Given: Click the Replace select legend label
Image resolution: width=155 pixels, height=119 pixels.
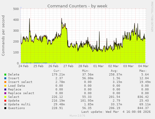Looking at the screenshot, I should point(21,93).
